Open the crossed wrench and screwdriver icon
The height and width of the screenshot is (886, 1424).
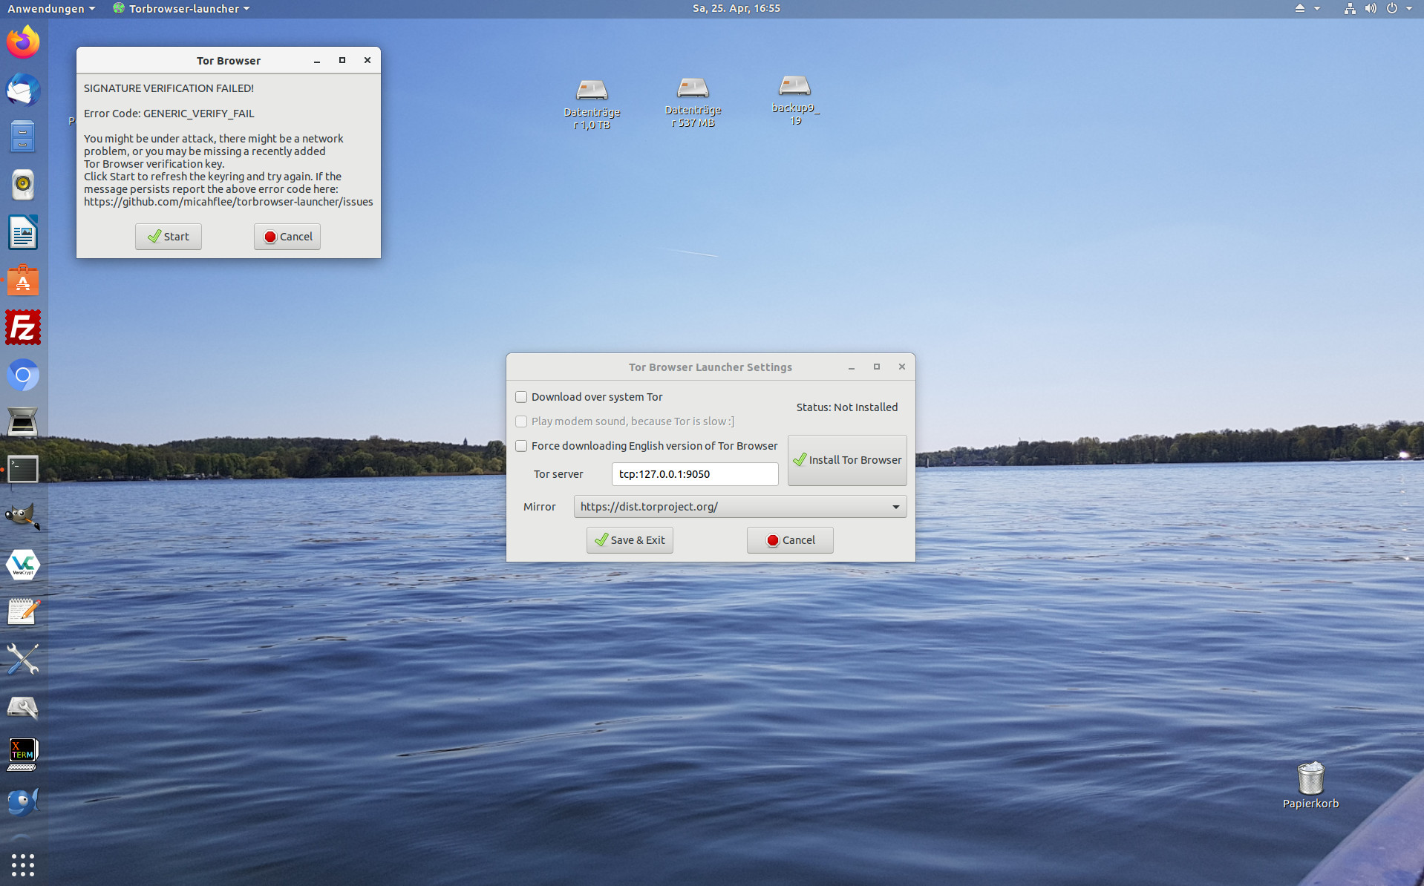click(x=23, y=659)
